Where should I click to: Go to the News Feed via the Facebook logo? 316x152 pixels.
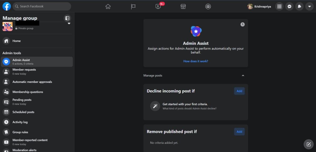[6, 6]
